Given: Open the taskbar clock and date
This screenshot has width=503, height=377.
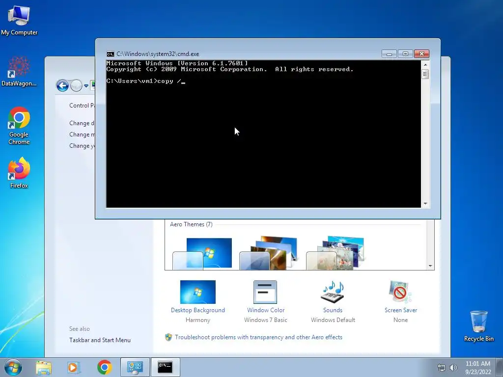Looking at the screenshot, I should 477,368.
